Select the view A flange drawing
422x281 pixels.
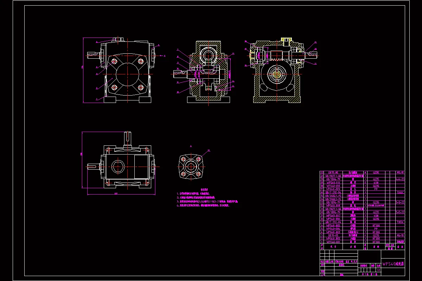click(x=191, y=167)
